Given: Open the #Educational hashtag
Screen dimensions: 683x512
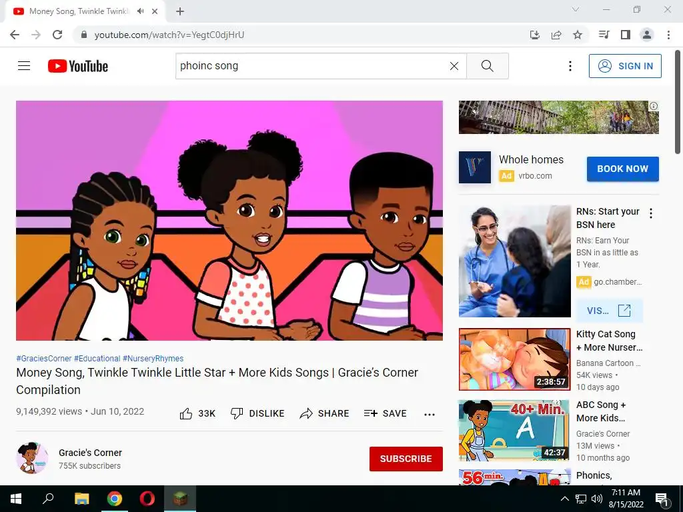Looking at the screenshot, I should point(97,358).
